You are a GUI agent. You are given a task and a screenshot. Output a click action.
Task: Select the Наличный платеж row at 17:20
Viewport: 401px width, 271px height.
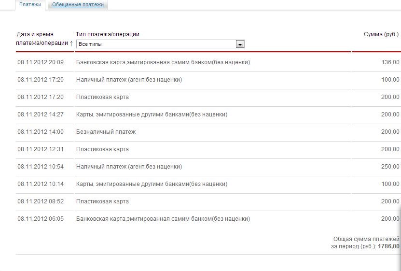(207, 80)
